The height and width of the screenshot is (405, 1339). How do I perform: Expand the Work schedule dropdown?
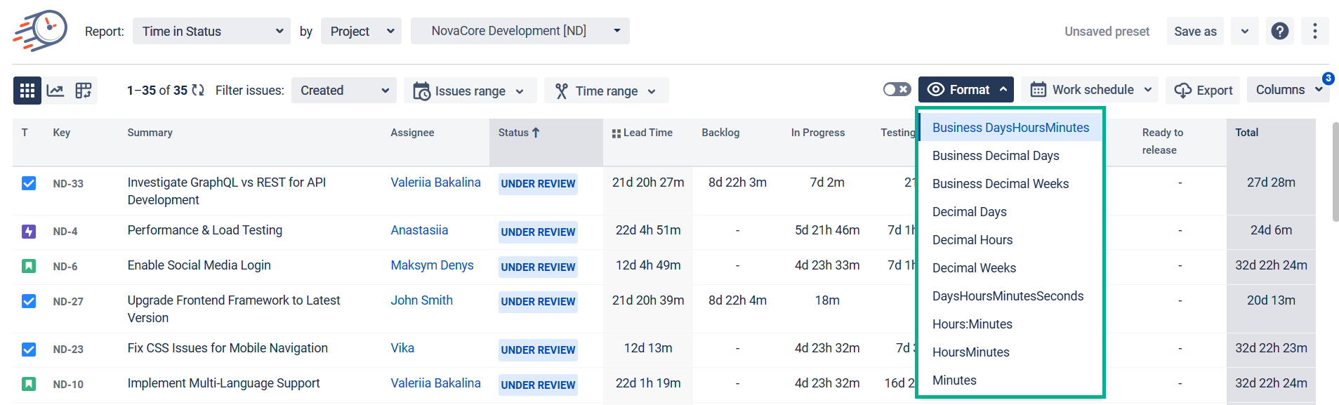[1090, 90]
